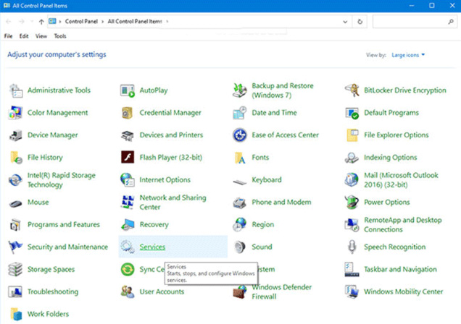Go up one level with Up arrow
Image resolution: width=461 pixels, height=324 pixels.
point(41,22)
